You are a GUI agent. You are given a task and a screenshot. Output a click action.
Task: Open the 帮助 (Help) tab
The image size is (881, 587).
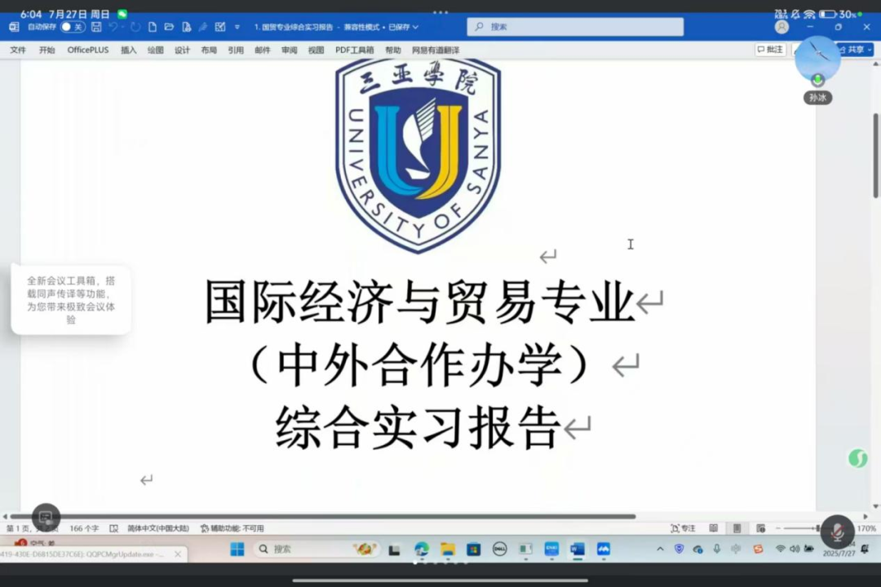click(393, 50)
